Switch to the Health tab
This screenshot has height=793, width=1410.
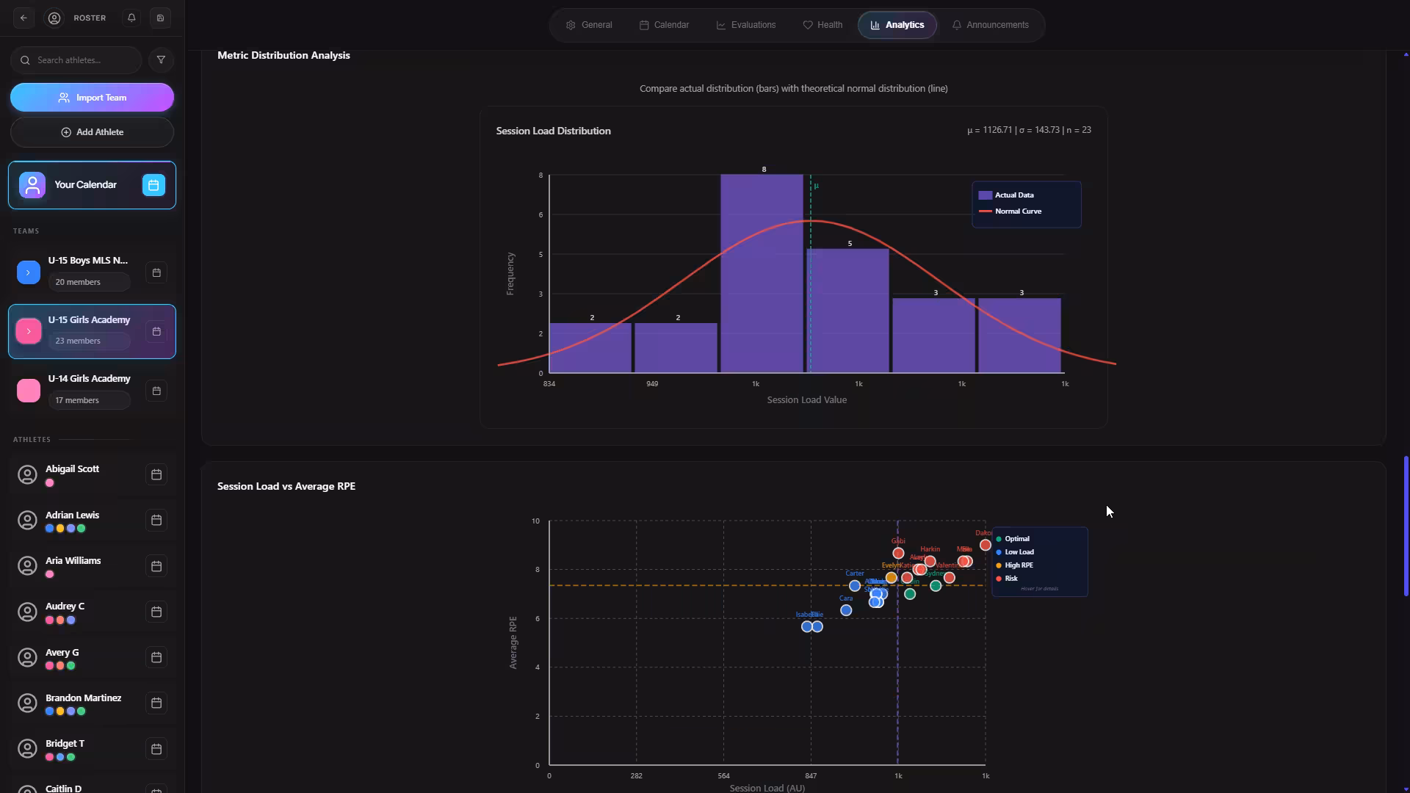click(822, 25)
